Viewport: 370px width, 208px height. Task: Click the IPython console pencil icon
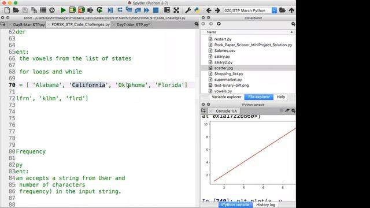pos(287,110)
